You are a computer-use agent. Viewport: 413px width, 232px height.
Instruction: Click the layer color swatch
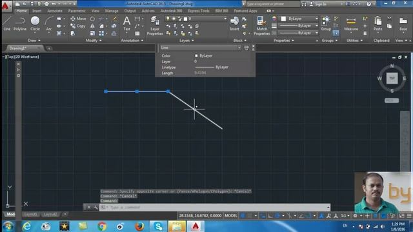tap(185, 19)
